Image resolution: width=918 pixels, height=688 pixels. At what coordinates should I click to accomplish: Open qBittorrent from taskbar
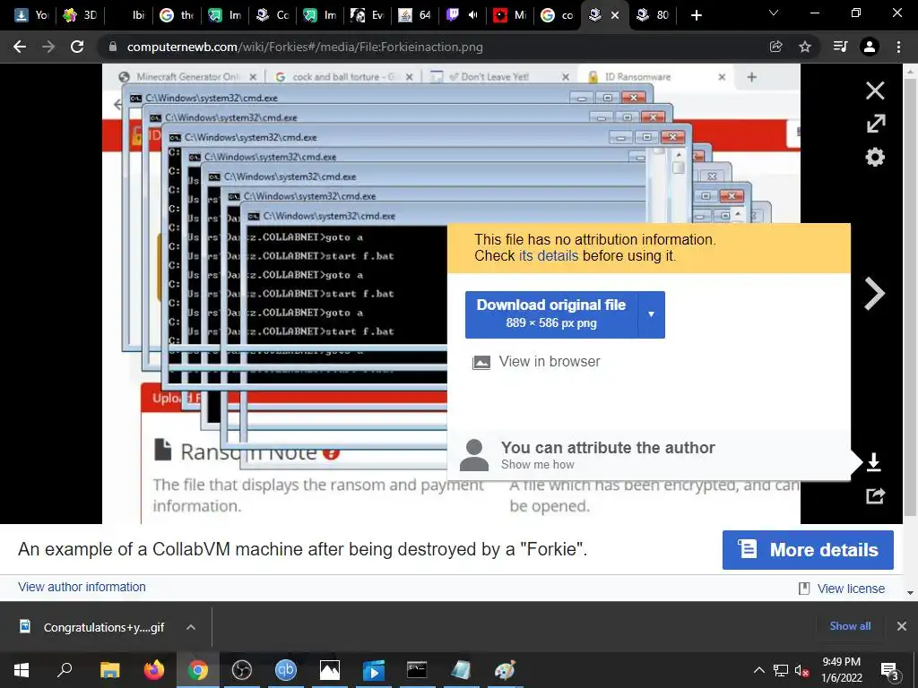(x=286, y=670)
